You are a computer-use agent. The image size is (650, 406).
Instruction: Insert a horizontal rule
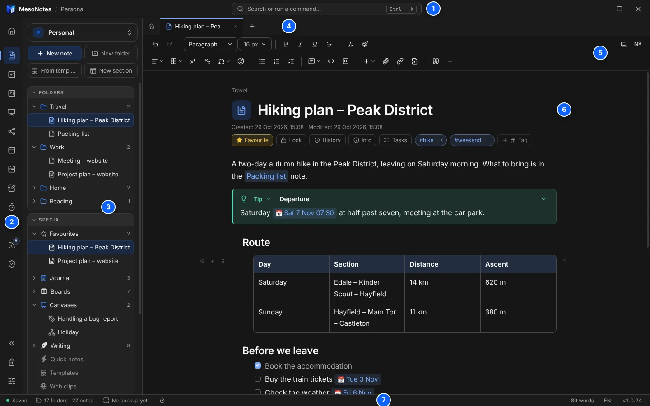[450, 61]
